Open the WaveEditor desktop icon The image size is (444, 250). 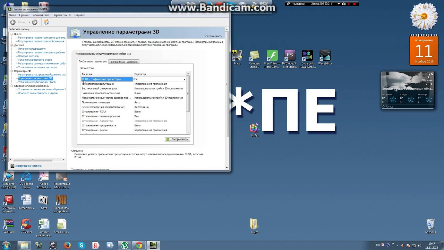coord(325,58)
